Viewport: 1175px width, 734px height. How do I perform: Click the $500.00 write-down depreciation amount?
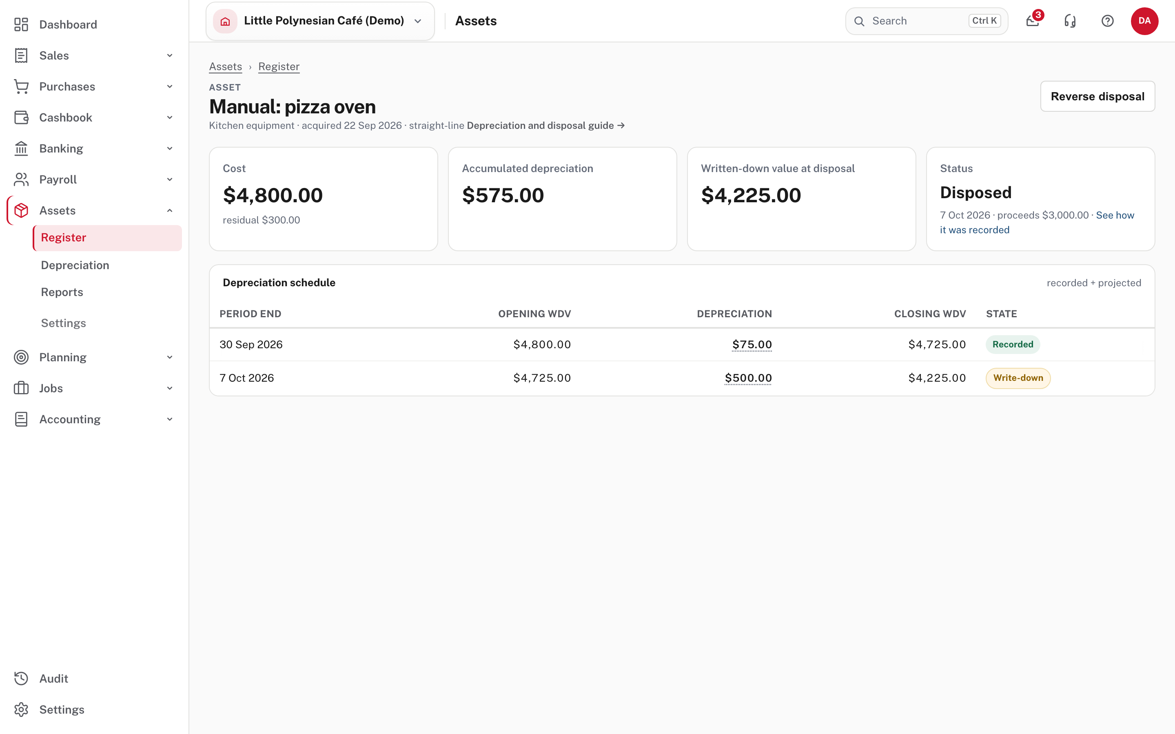748,378
